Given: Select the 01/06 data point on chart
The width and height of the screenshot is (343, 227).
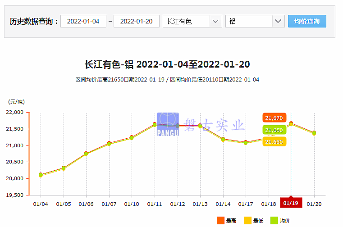Looking at the screenshot, I should [x=86, y=154].
